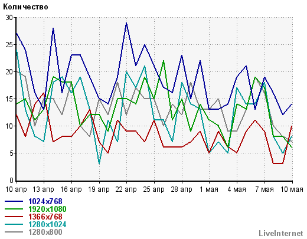Select the 1280x800 legend entry
307x239 pixels.
pos(45,232)
